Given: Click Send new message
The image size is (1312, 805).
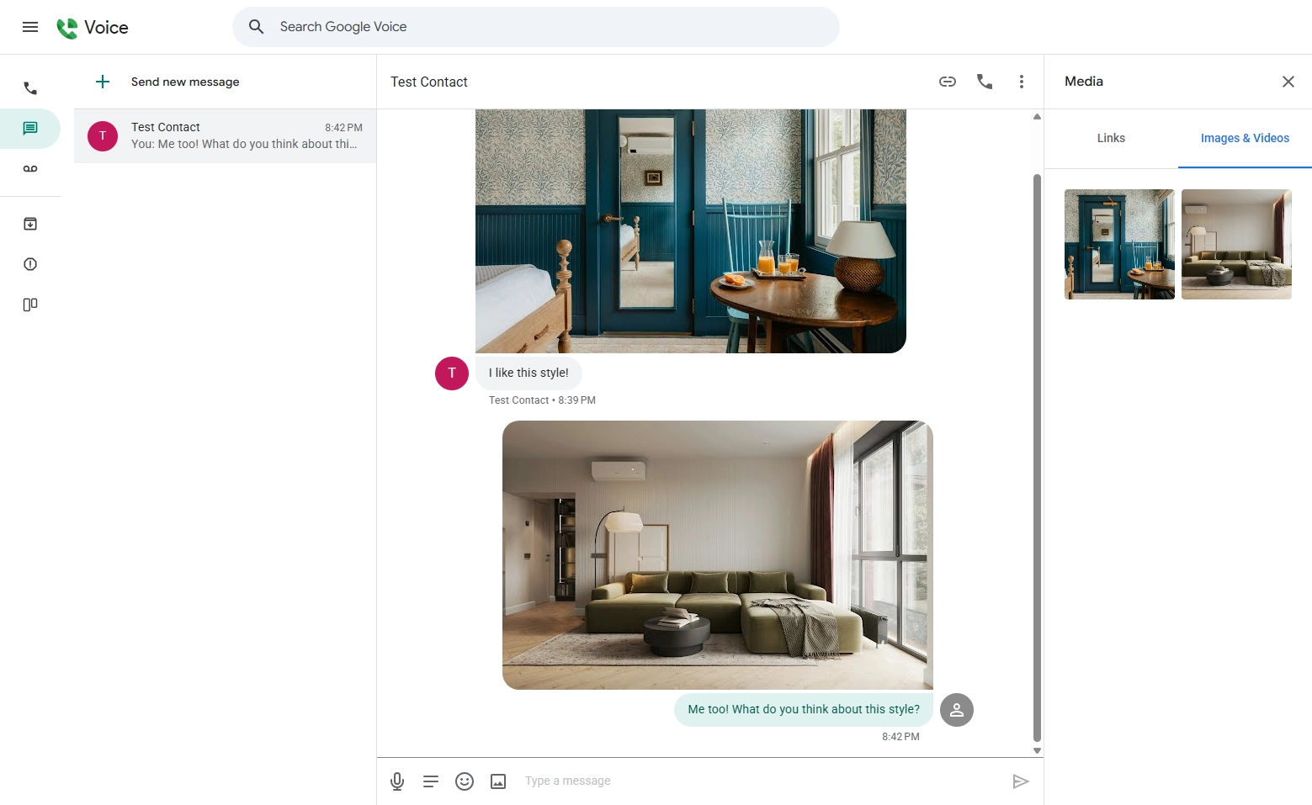Looking at the screenshot, I should pyautogui.click(x=185, y=82).
